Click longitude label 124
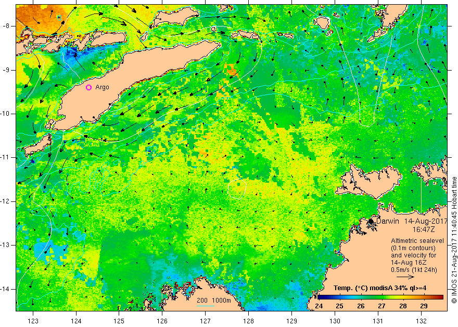The height and width of the screenshot is (327, 458). (76, 321)
